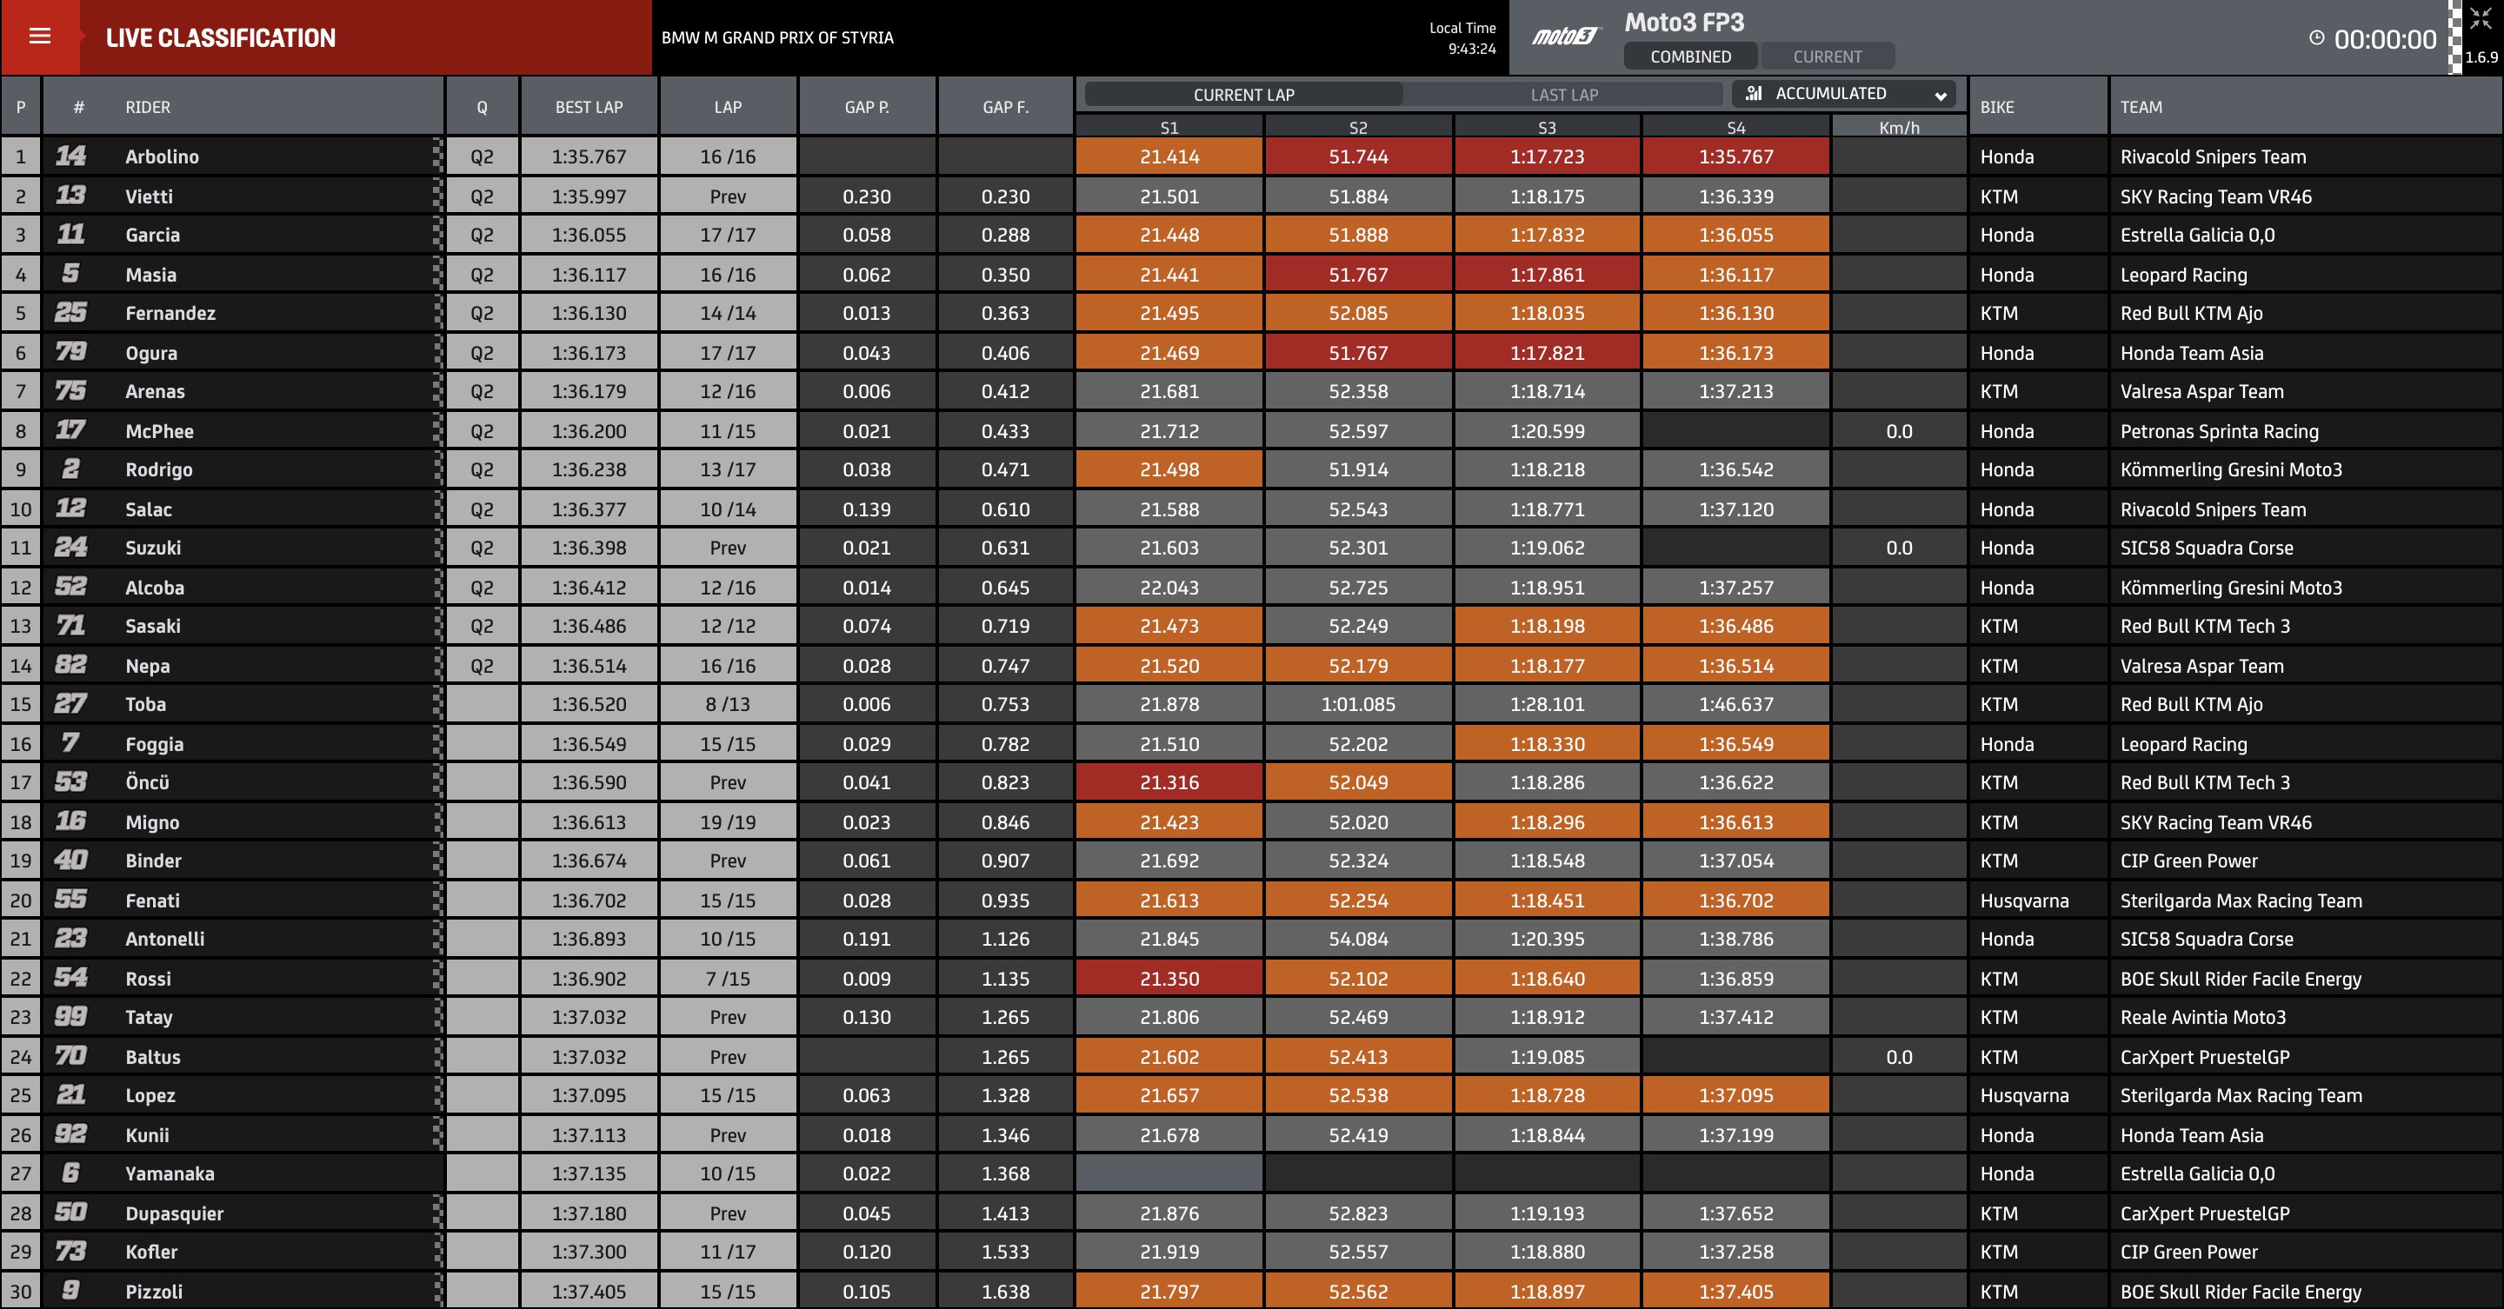
Task: Select the LAST LAP tab
Action: [1564, 94]
